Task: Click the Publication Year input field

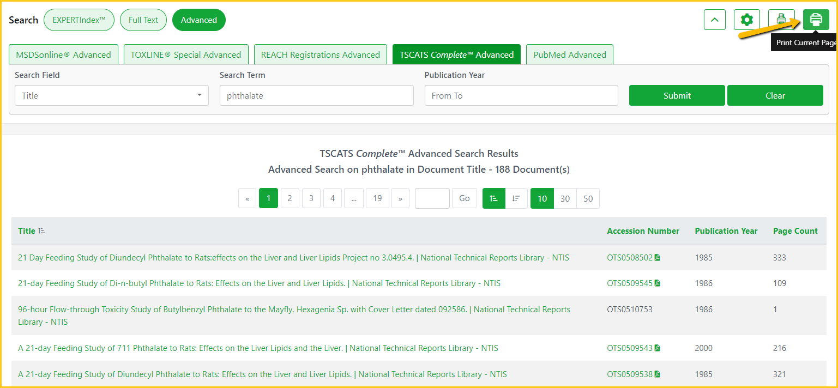Action: (x=521, y=95)
